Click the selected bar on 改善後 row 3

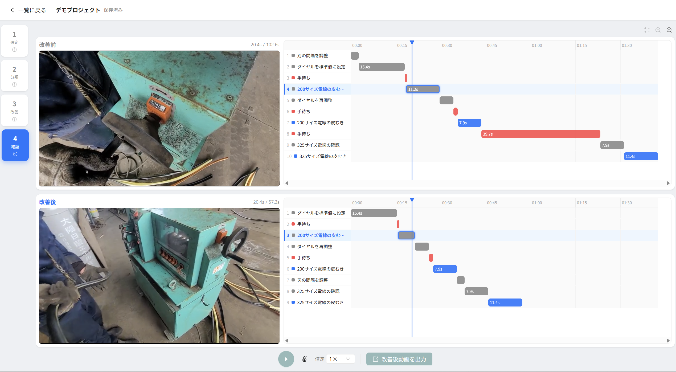click(x=406, y=235)
